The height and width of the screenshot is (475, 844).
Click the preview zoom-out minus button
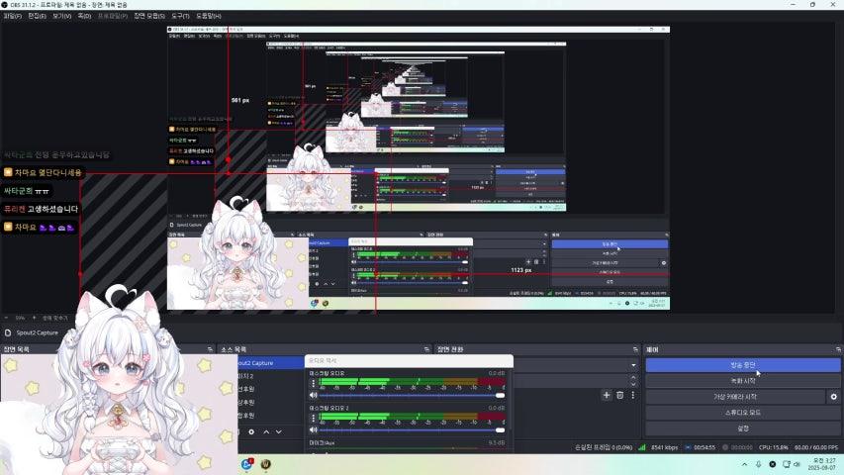[x=7, y=318]
